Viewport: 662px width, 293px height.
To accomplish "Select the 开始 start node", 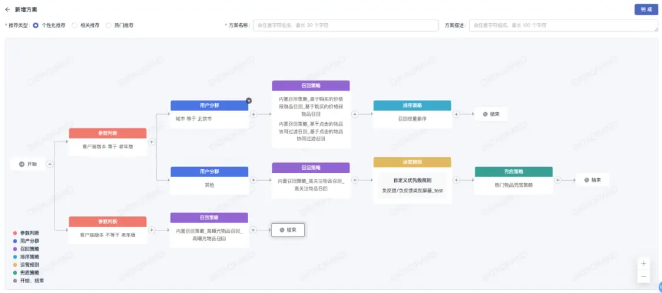I will (28, 164).
